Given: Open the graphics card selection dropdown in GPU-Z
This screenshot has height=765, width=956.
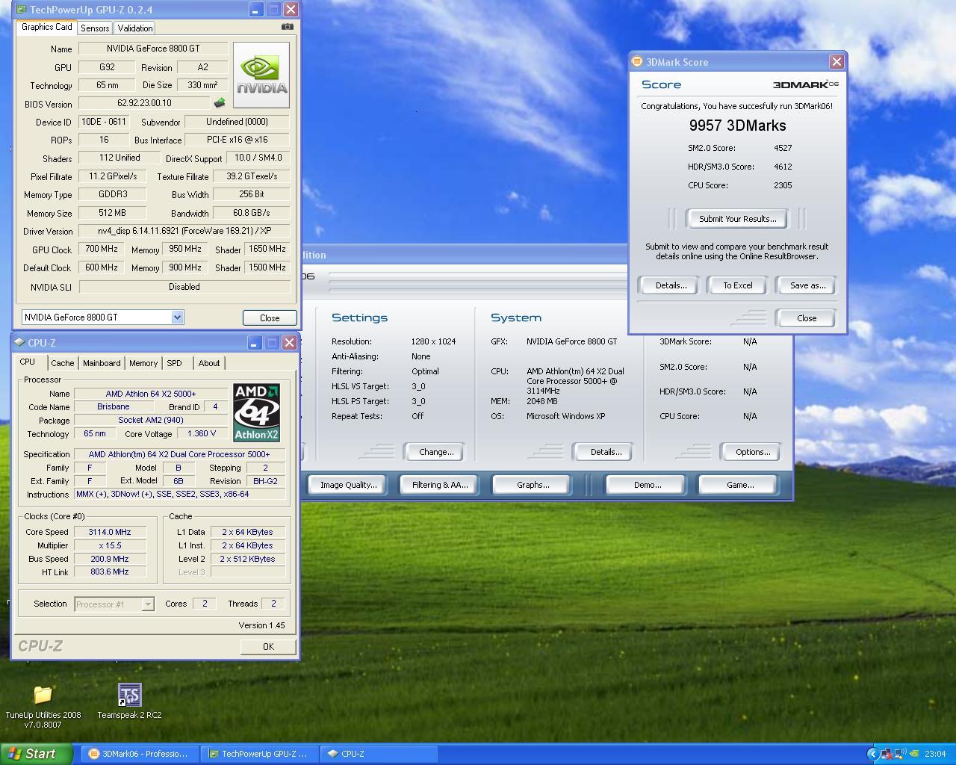Looking at the screenshot, I should (177, 318).
